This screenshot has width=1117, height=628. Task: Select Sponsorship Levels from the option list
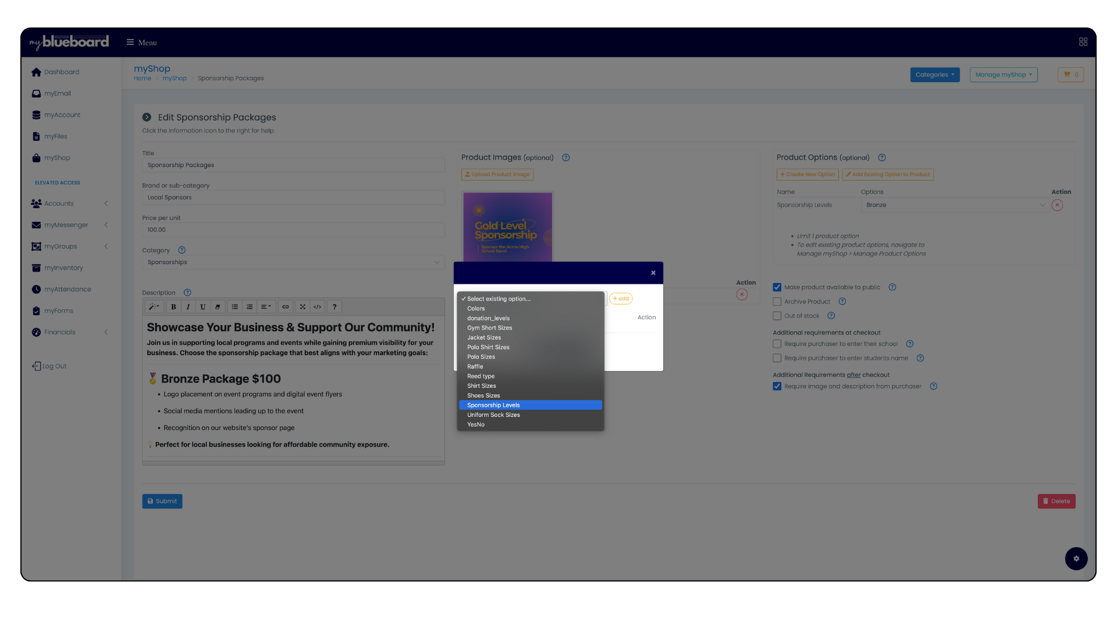(x=493, y=405)
